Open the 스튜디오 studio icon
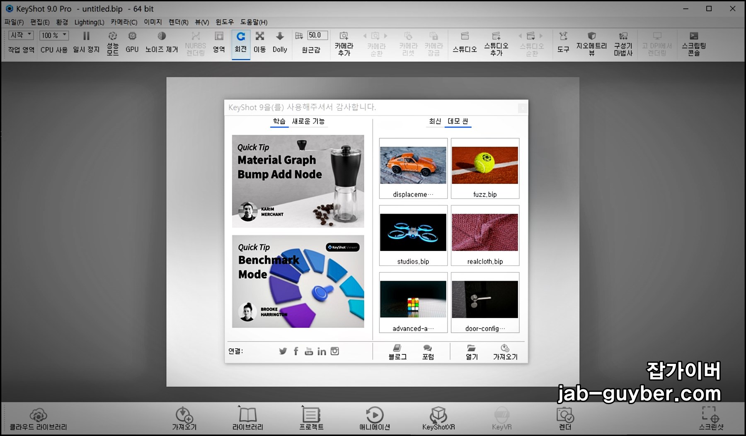The image size is (746, 436). [465, 36]
